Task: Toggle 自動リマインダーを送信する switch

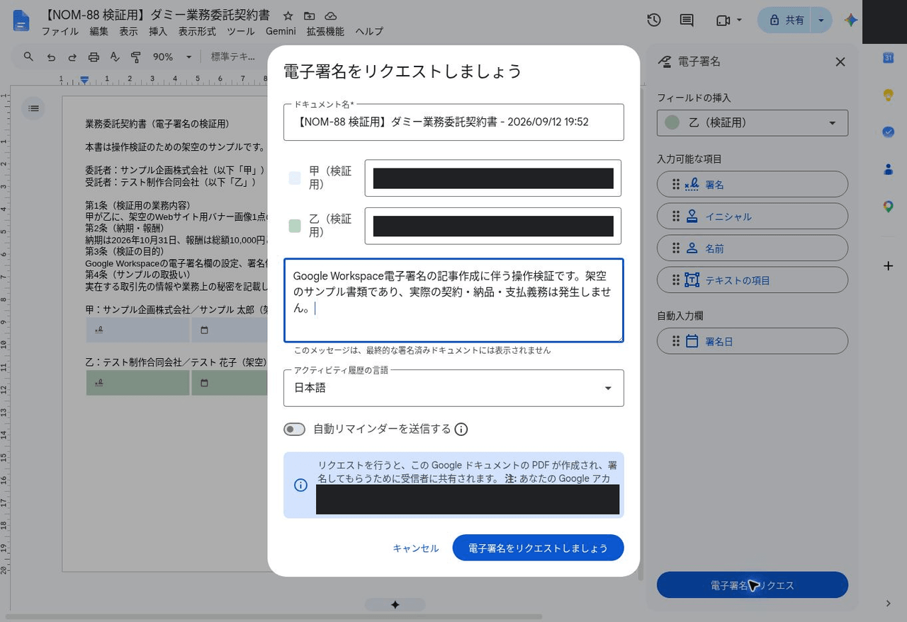Action: tap(294, 429)
